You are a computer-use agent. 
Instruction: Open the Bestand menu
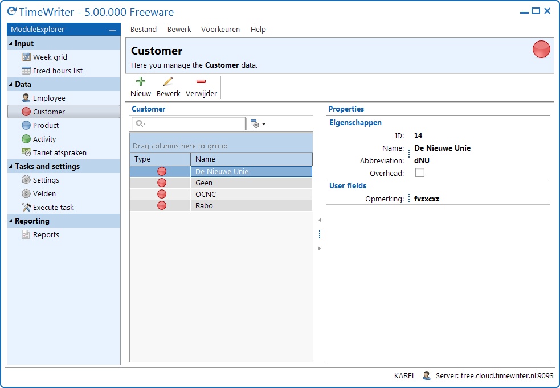click(x=143, y=29)
